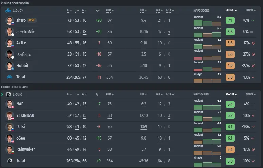Open electroNic's player avatar
This screenshot has width=263, height=168.
pyautogui.click(x=9, y=32)
